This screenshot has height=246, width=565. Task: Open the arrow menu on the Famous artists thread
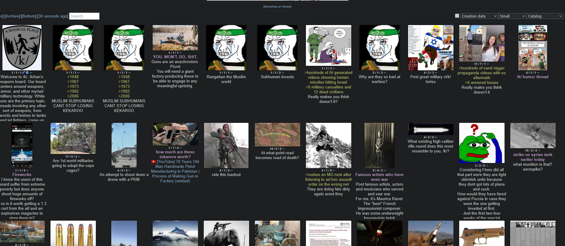point(385,171)
